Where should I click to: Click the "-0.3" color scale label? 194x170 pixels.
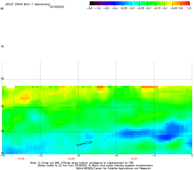point(131,8)
